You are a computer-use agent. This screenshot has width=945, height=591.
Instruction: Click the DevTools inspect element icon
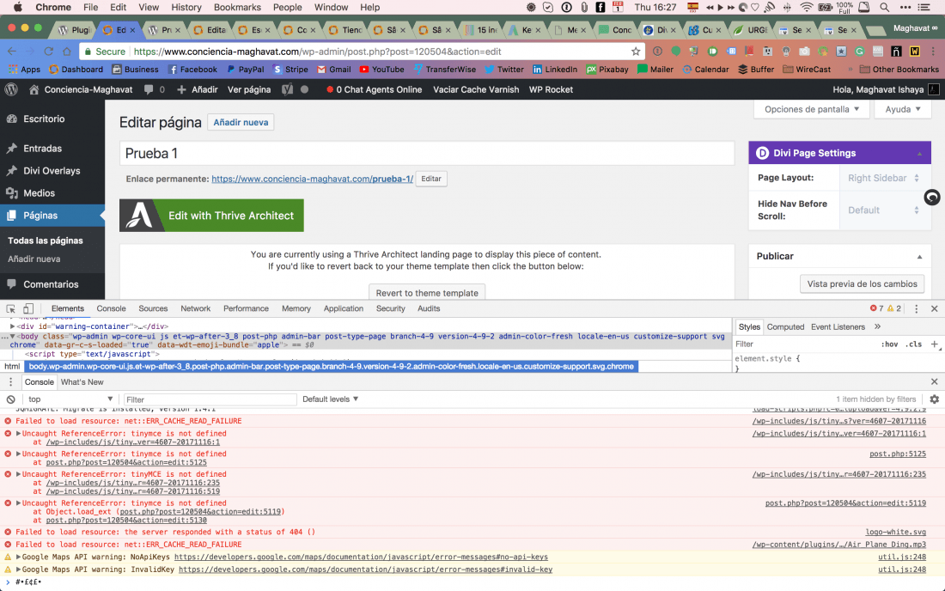tap(10, 308)
